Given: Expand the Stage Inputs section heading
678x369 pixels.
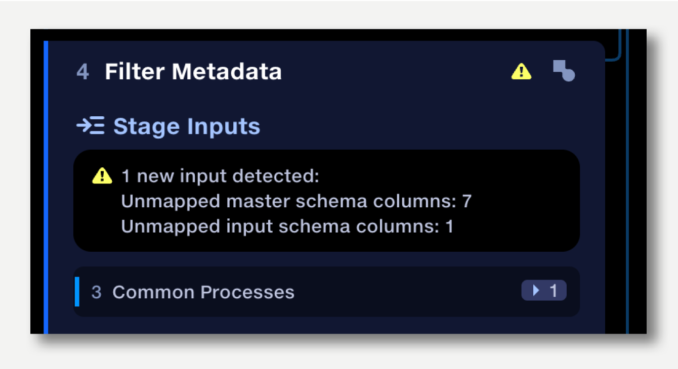Looking at the screenshot, I should [168, 126].
